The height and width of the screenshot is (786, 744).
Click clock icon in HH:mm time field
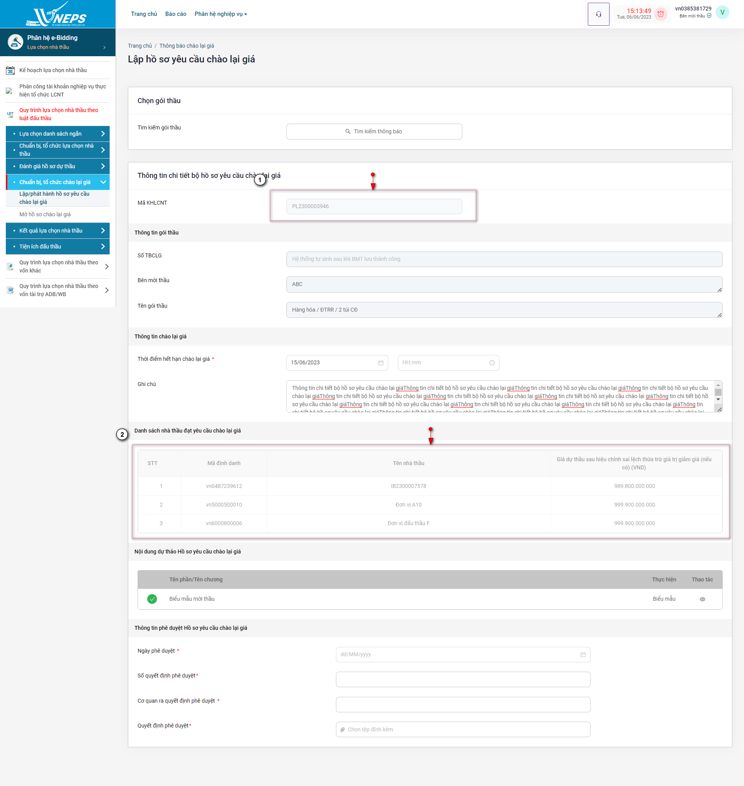pyautogui.click(x=492, y=362)
